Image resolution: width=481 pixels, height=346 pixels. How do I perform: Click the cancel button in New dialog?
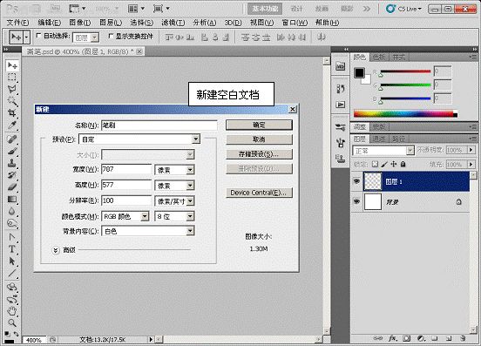pyautogui.click(x=259, y=139)
